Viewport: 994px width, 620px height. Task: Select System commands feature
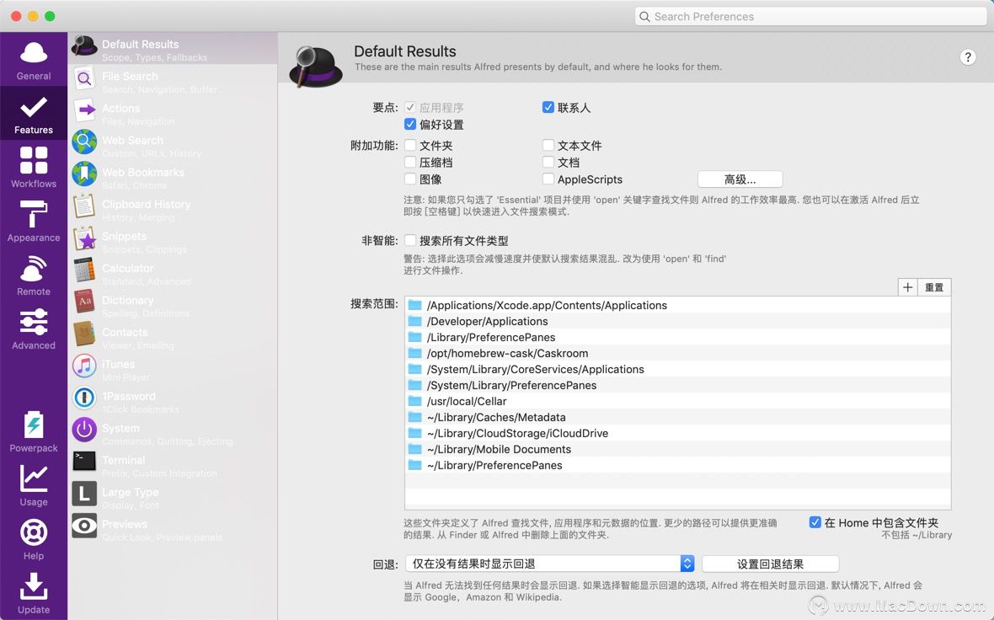pos(173,432)
